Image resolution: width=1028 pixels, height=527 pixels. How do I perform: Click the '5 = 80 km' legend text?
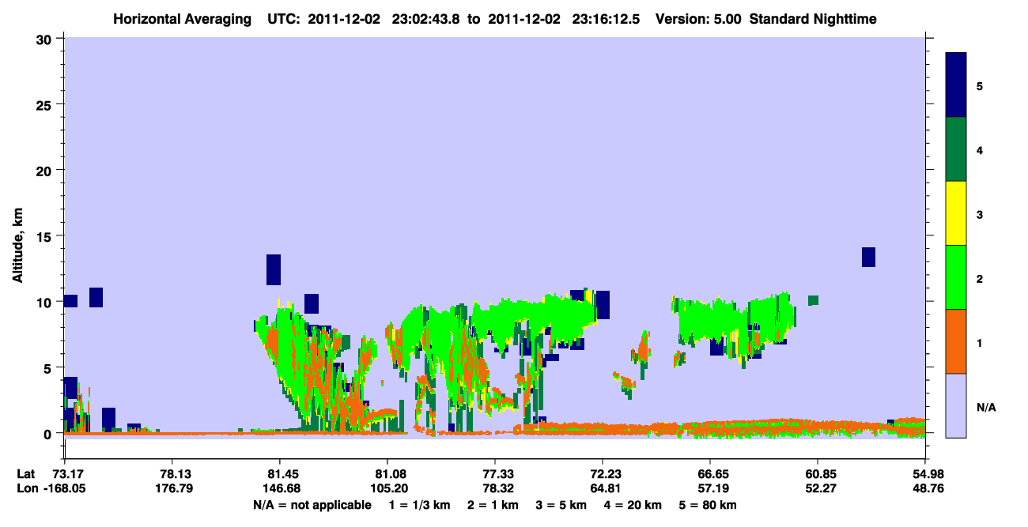tap(709, 505)
